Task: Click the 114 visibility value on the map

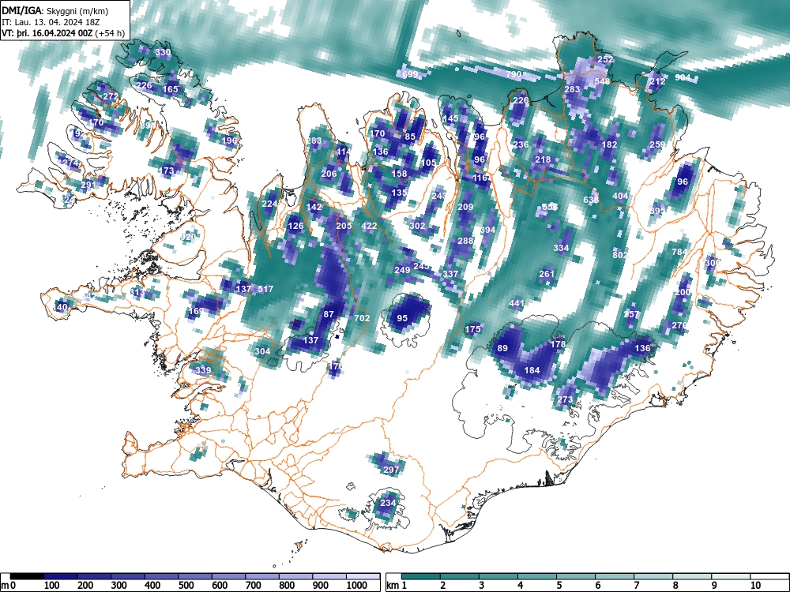Action: (344, 152)
